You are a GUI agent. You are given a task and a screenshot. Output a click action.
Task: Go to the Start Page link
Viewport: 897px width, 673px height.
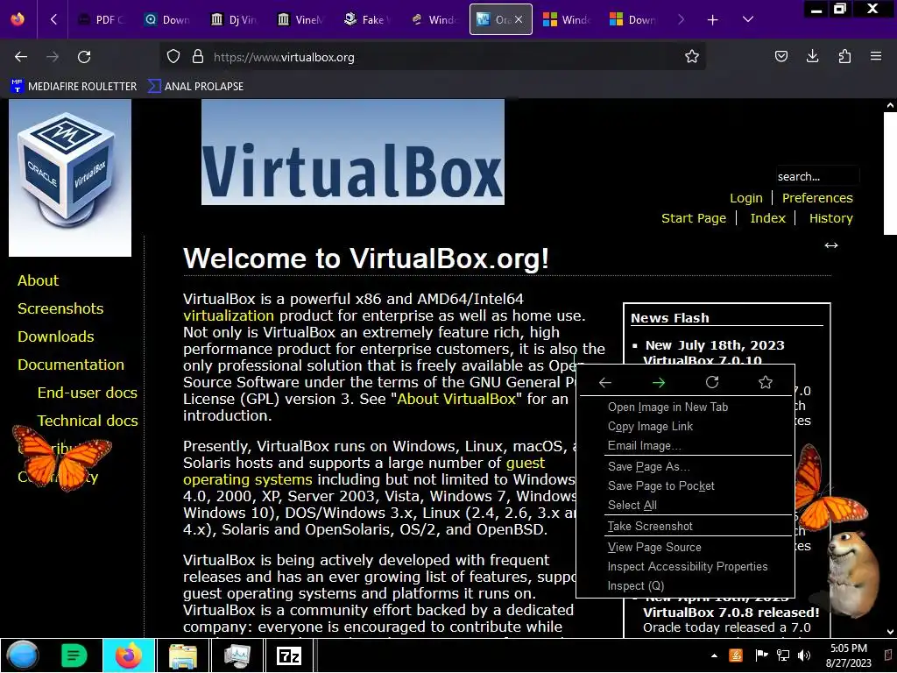pos(694,218)
